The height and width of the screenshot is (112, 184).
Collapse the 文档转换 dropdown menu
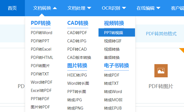click(x=45, y=8)
